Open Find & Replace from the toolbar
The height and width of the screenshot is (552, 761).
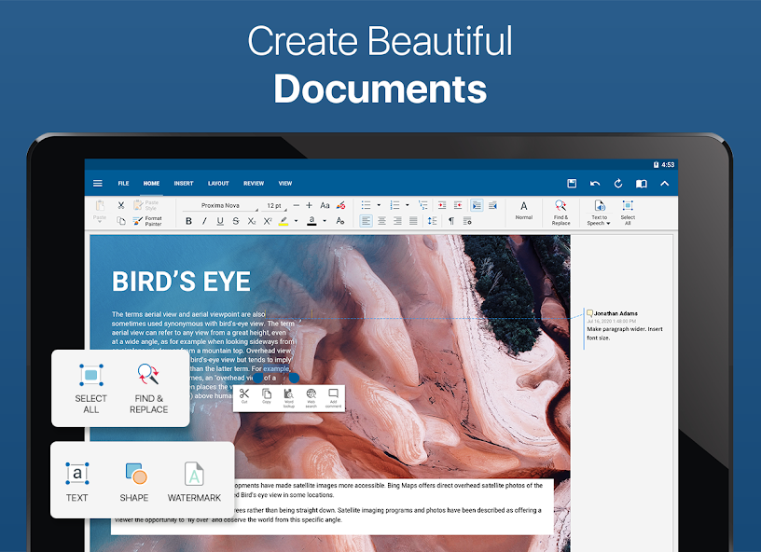(562, 209)
